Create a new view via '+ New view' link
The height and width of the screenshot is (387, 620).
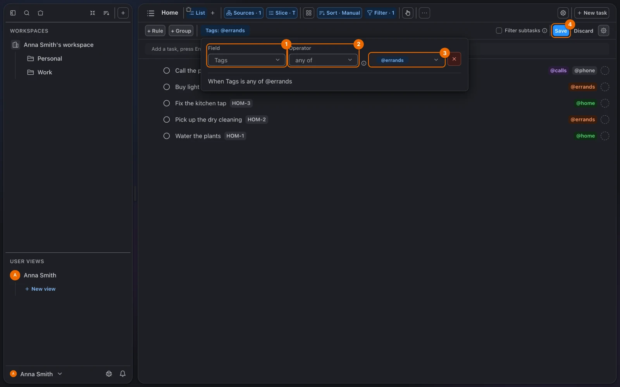point(40,289)
